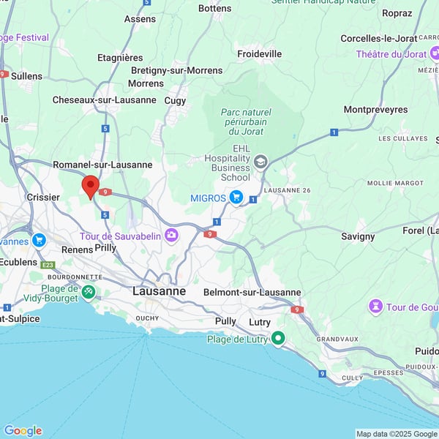Click the E23 highway shield
439x439 pixels.
(x=48, y=264)
